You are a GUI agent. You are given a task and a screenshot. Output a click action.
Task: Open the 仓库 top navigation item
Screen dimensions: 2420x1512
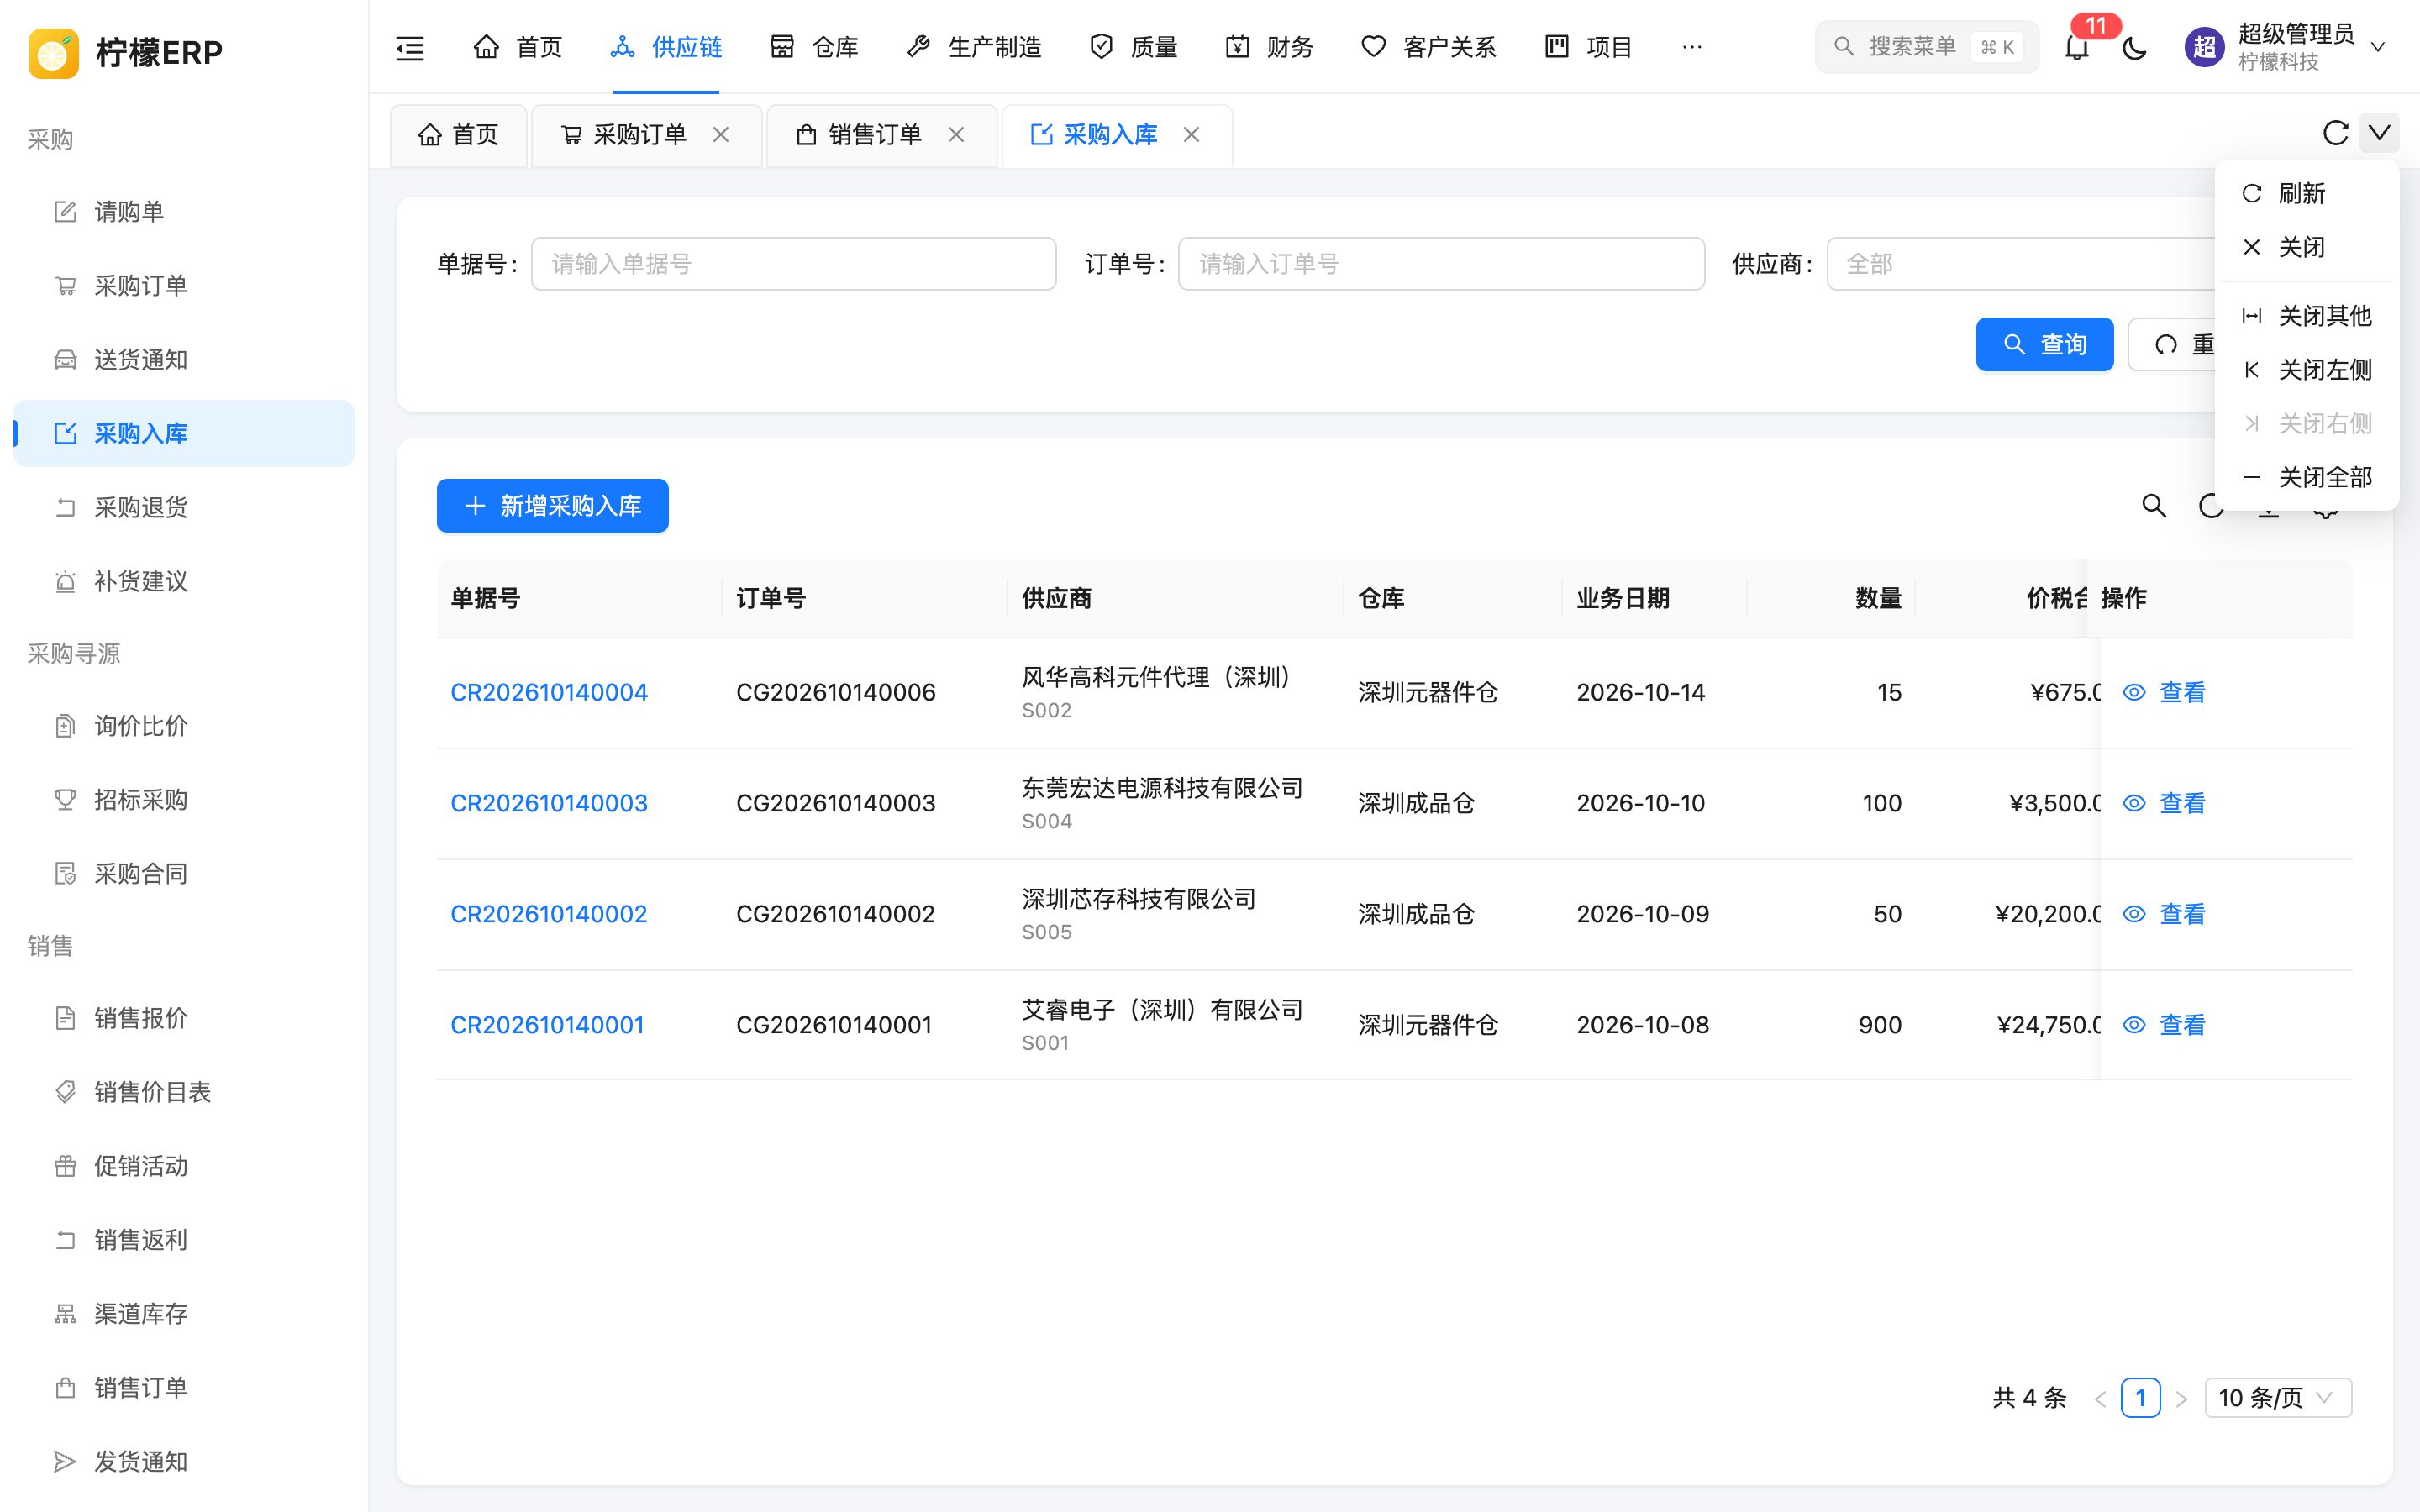(x=814, y=47)
